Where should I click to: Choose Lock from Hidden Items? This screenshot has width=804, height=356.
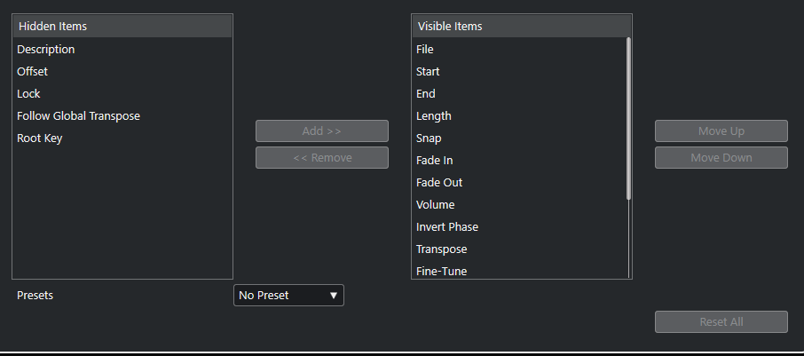click(29, 94)
